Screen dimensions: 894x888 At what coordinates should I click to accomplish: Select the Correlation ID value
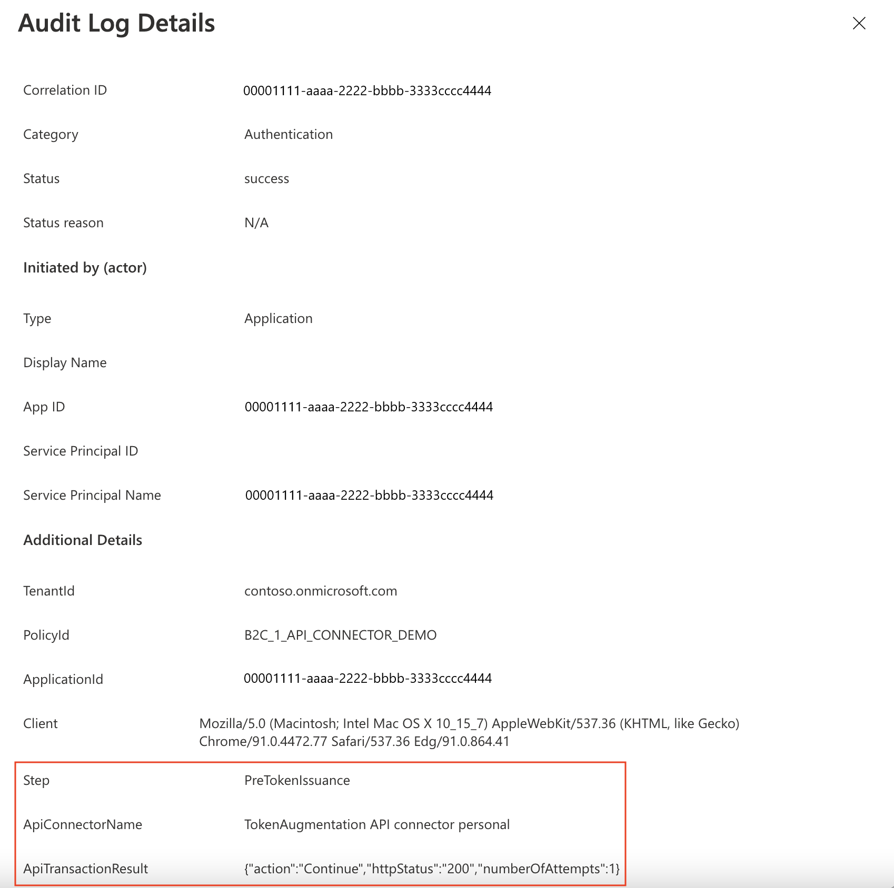[367, 90]
